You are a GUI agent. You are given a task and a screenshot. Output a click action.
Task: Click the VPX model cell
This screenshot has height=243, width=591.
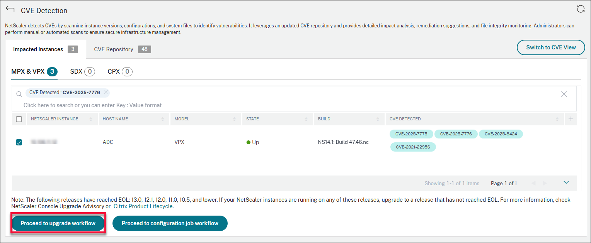(x=179, y=142)
